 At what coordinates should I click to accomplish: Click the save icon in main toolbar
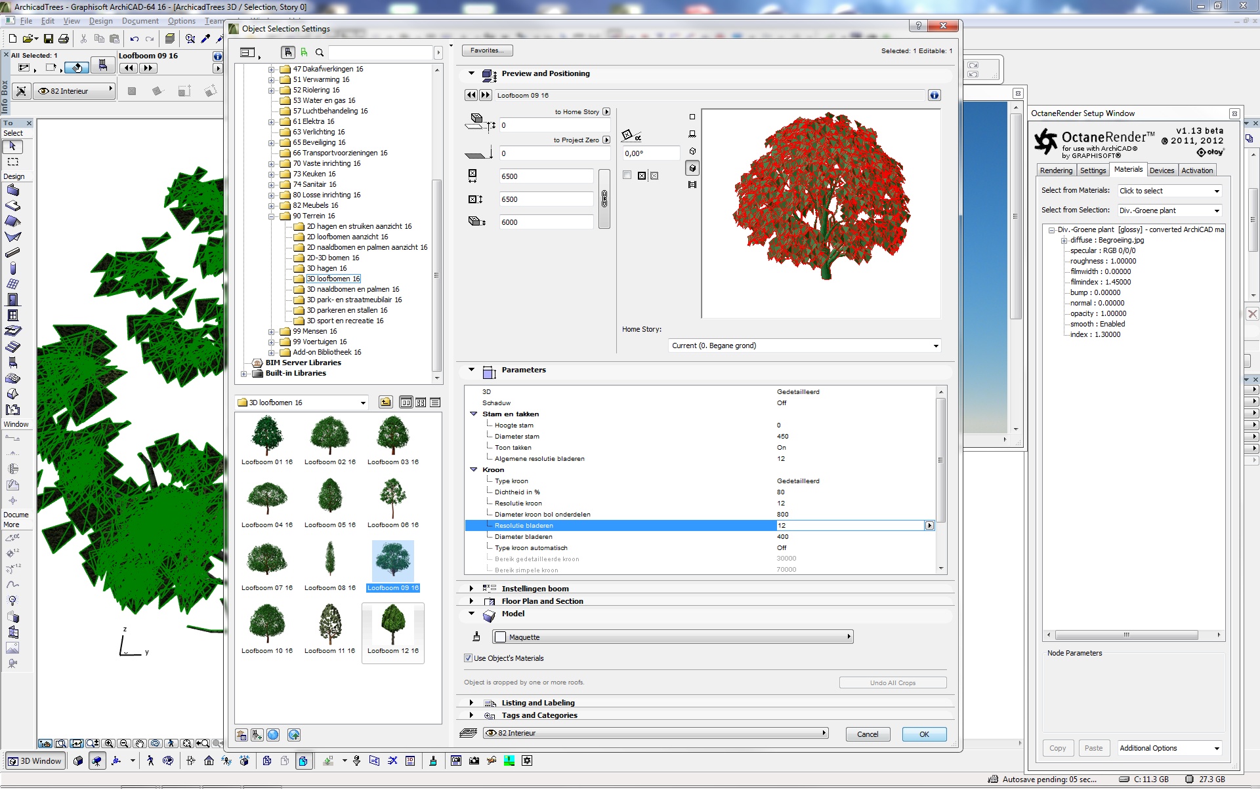tap(48, 39)
